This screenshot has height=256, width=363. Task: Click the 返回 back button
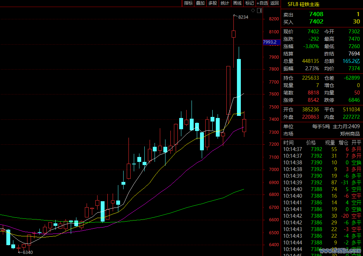[274, 3]
